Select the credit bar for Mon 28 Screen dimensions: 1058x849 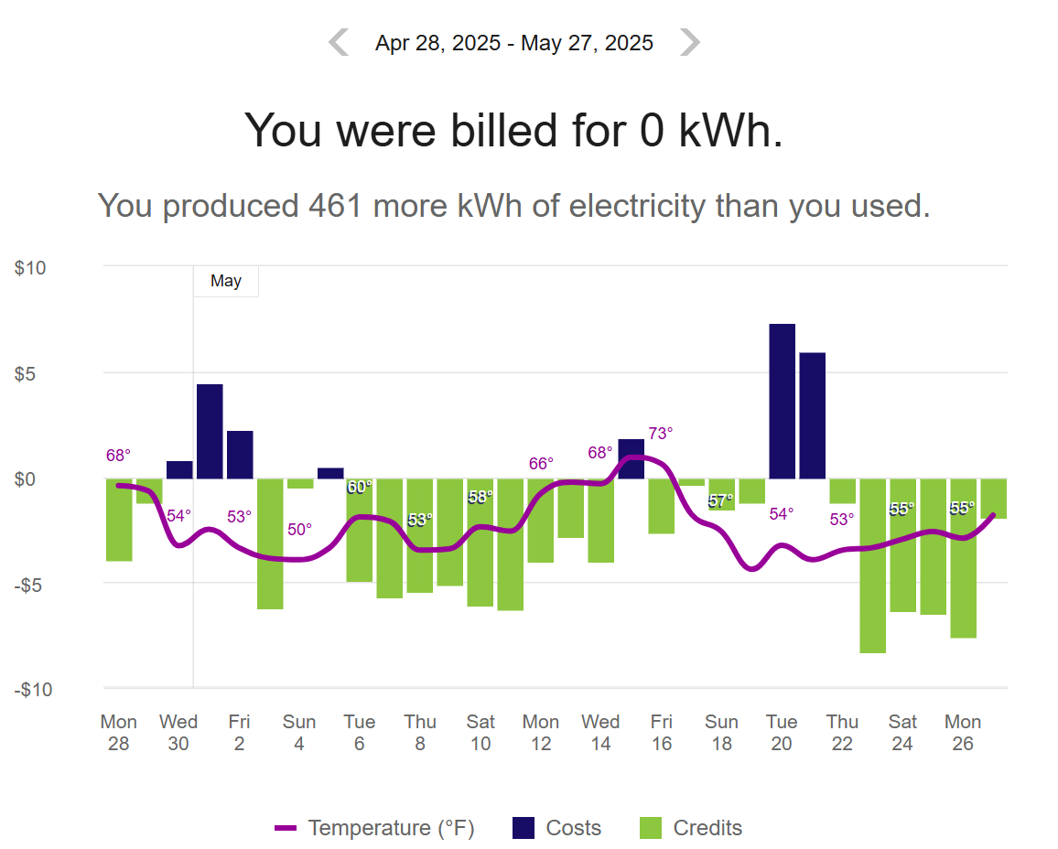pyautogui.click(x=119, y=520)
